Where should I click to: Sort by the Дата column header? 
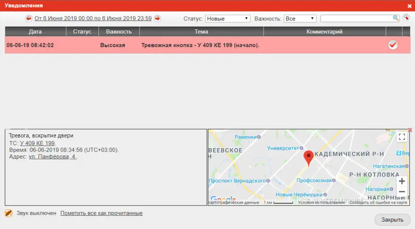tap(35, 32)
